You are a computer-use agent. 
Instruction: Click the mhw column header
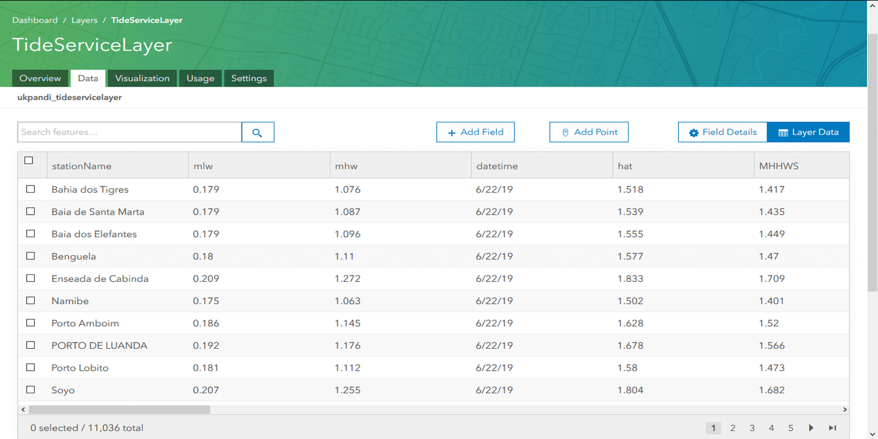(x=399, y=166)
